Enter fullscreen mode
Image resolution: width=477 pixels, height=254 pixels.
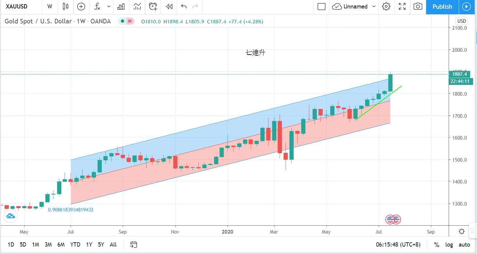pyautogui.click(x=402, y=7)
